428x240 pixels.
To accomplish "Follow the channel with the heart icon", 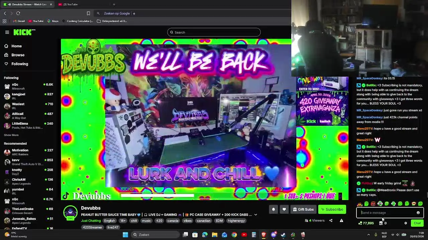I will pyautogui.click(x=284, y=209).
